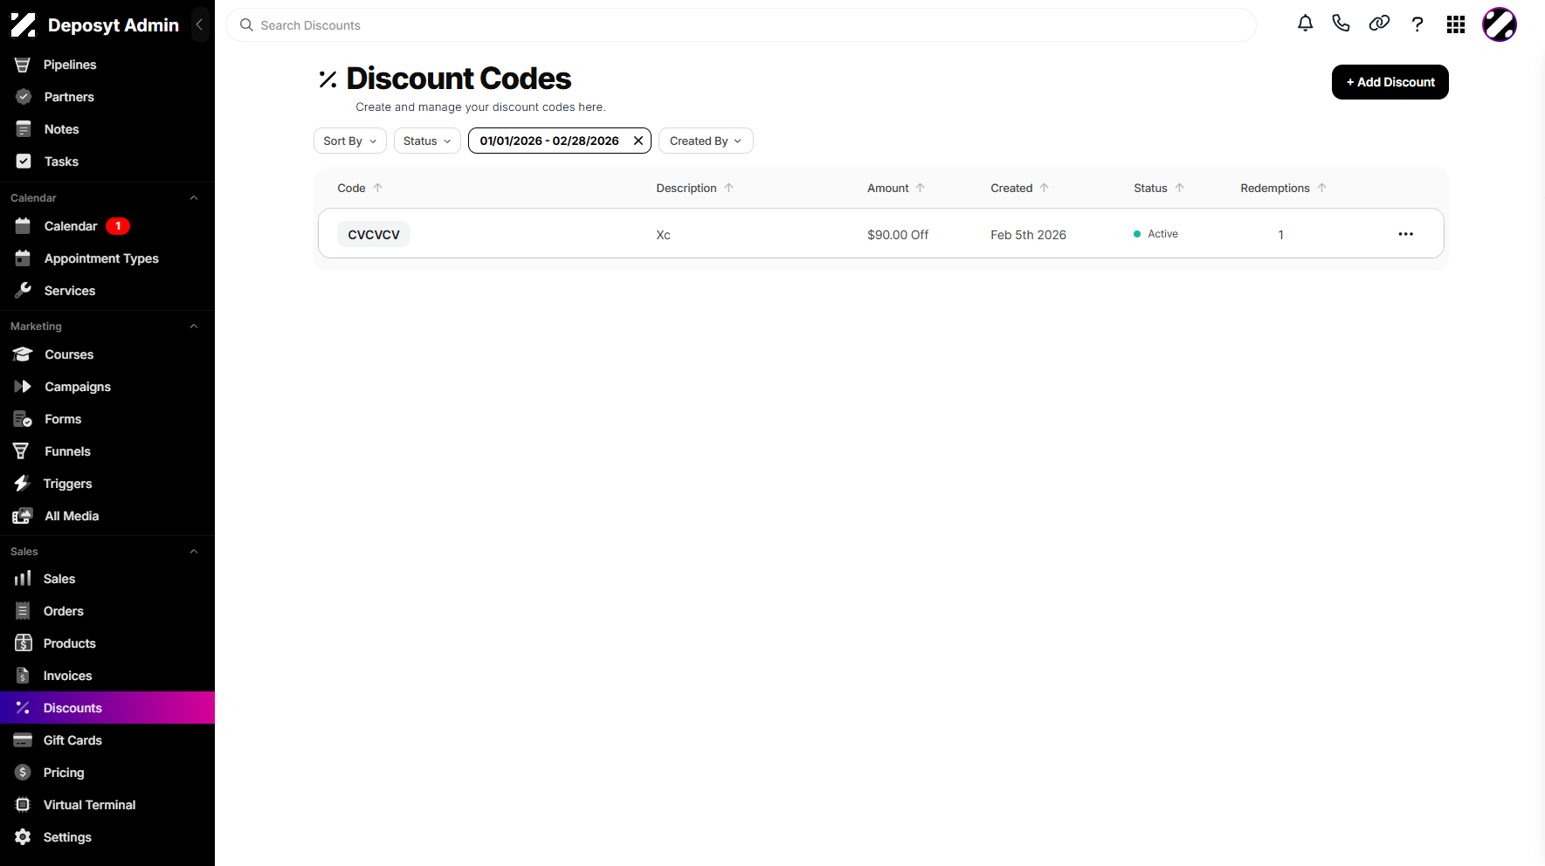Open the Created By dropdown
1545x866 pixels.
[x=706, y=141]
